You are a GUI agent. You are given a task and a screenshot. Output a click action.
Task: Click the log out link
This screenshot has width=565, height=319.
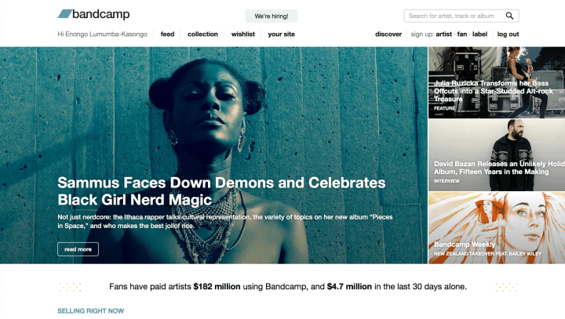(508, 34)
